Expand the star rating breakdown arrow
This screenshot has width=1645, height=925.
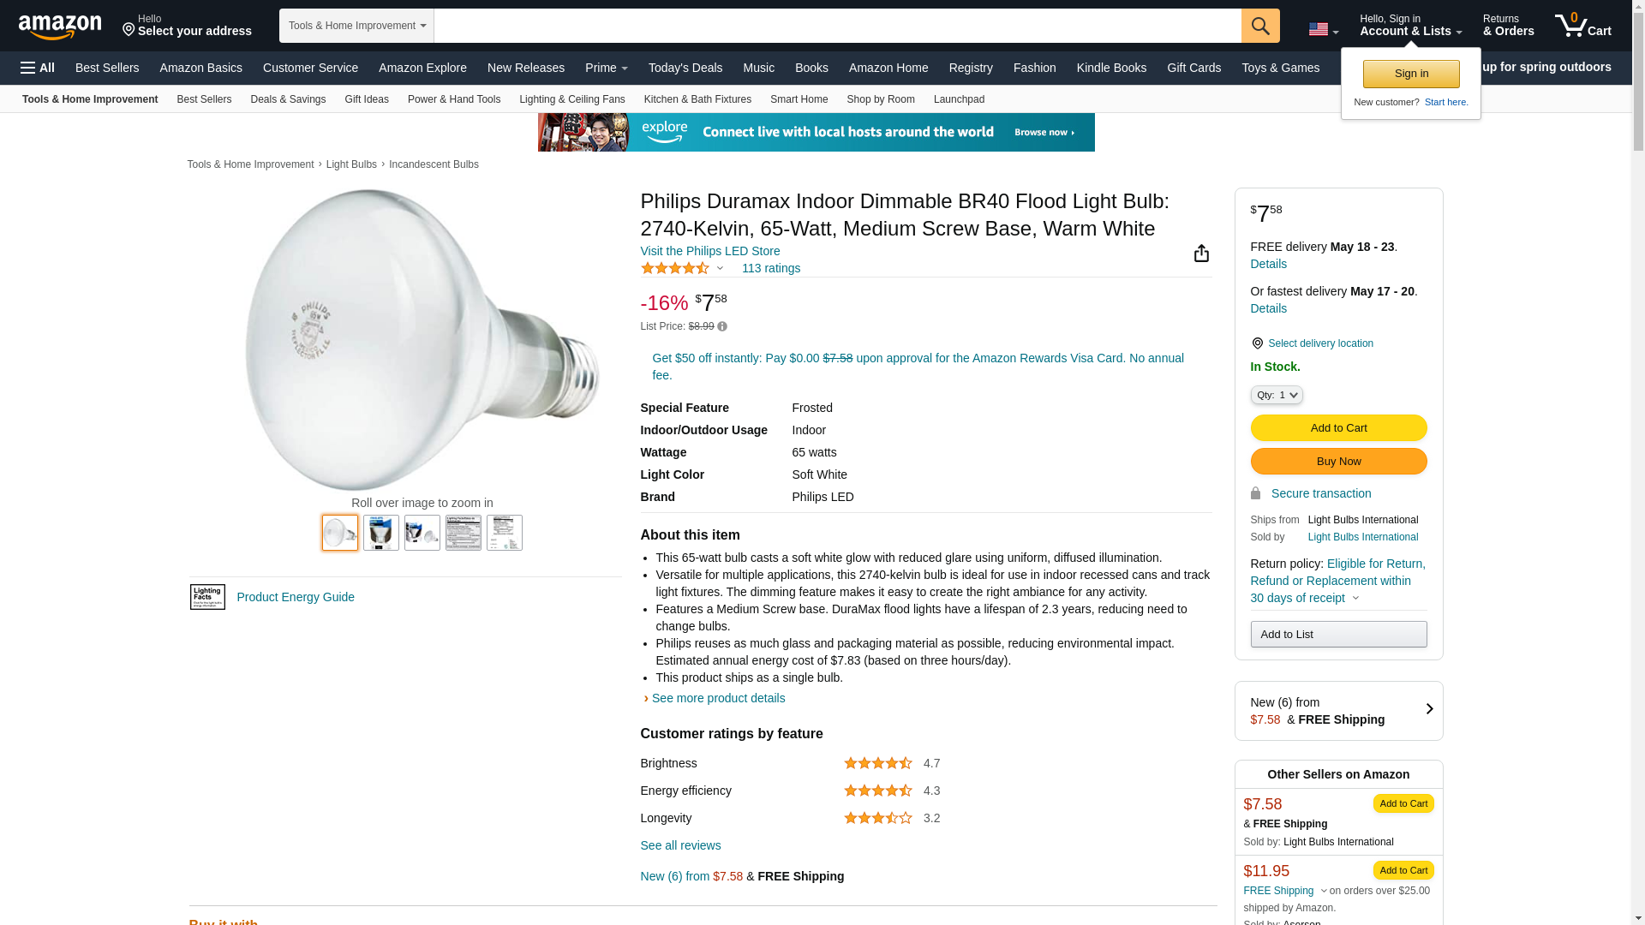[720, 269]
